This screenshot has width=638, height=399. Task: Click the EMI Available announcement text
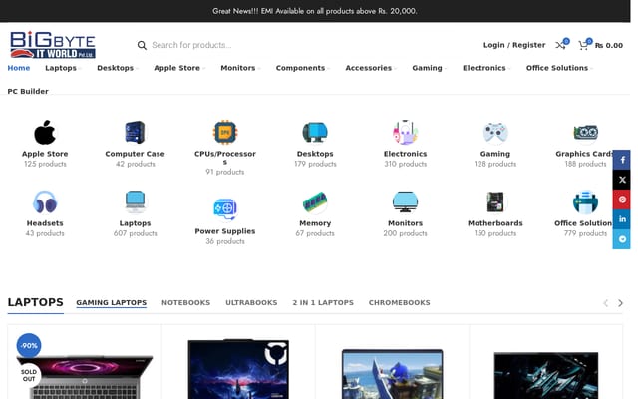point(315,11)
